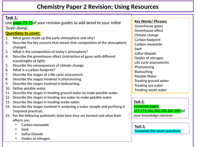The width and height of the screenshot is (197, 147).
Task: Click the 'Key Words/ Phrases;' heading
Action: point(151,21)
